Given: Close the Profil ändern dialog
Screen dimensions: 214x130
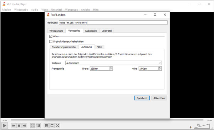Looking at the screenshot, I should click(x=165, y=15).
